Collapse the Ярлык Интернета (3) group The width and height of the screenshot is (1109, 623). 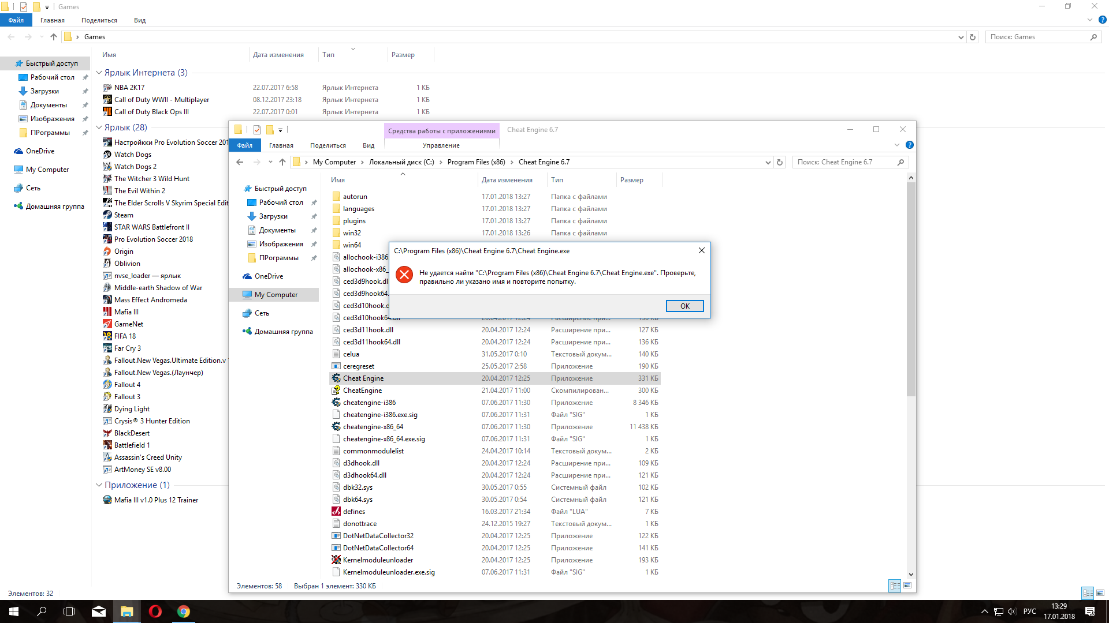click(99, 73)
